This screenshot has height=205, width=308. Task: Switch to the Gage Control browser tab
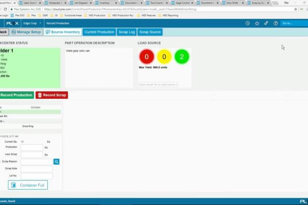click(182, 3)
